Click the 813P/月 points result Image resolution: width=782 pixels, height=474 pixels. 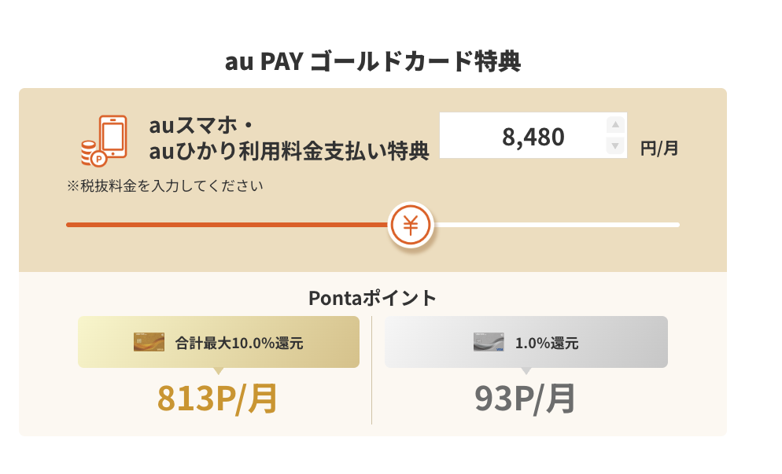pyautogui.click(x=219, y=399)
